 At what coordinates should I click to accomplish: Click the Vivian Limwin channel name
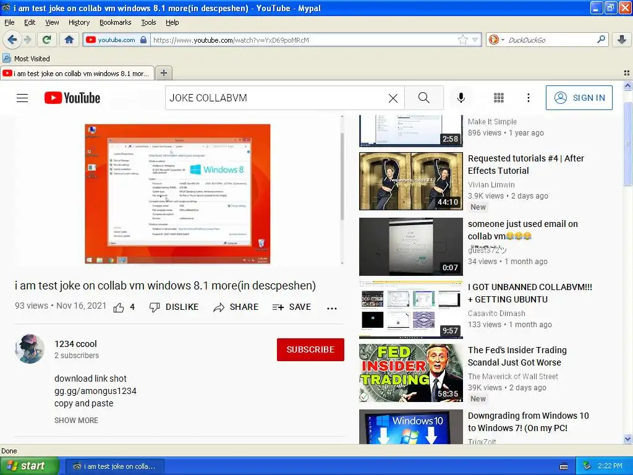(491, 184)
